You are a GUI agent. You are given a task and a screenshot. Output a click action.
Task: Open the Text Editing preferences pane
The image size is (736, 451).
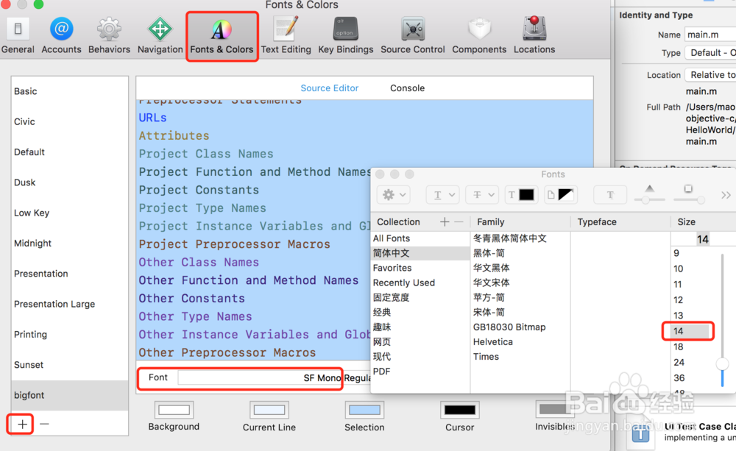tap(286, 35)
